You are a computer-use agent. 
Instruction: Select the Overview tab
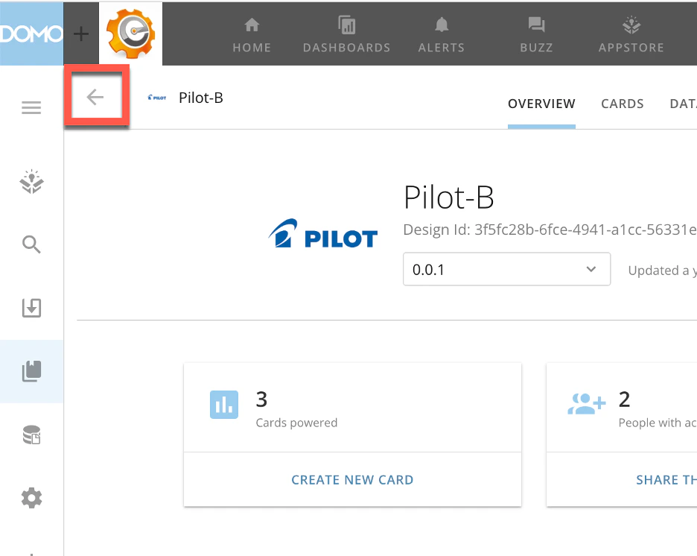click(x=541, y=104)
